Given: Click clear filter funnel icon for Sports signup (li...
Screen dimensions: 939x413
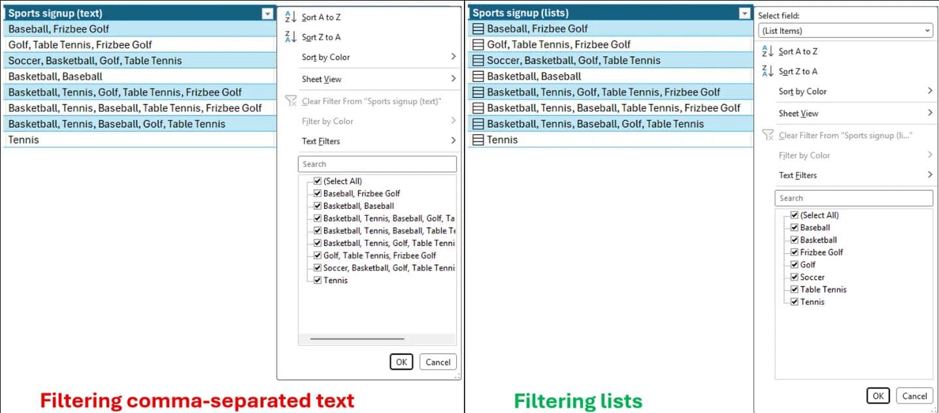Looking at the screenshot, I should (768, 135).
